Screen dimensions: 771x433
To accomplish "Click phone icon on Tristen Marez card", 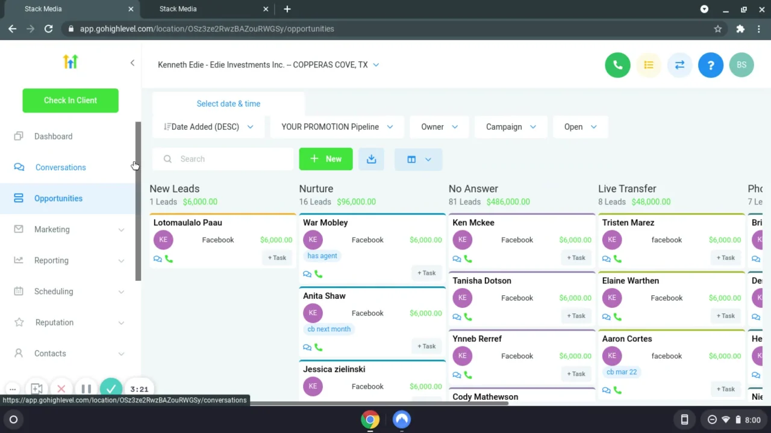I will tap(617, 259).
